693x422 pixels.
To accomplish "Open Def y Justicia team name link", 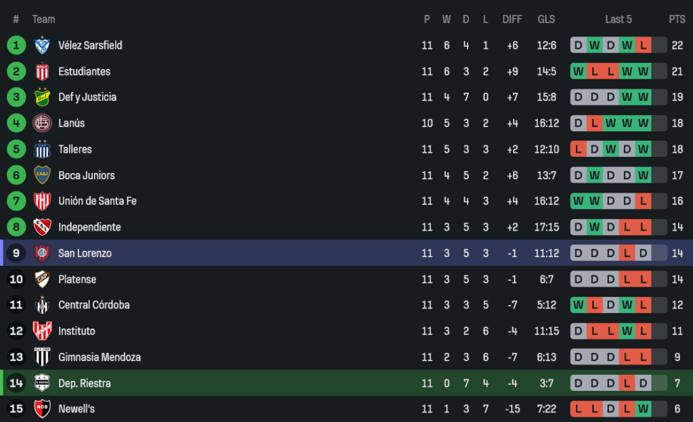I will click(87, 97).
